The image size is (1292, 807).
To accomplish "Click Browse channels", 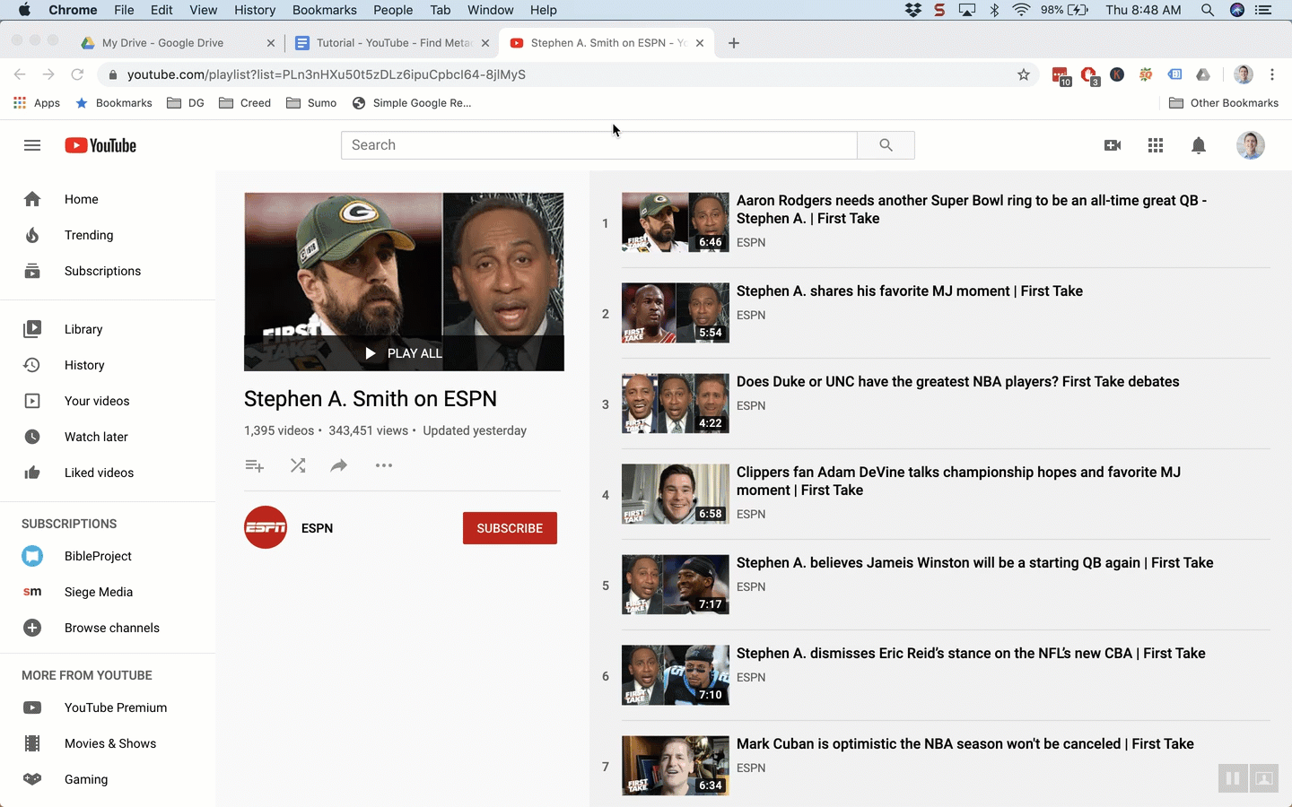I will 108,628.
